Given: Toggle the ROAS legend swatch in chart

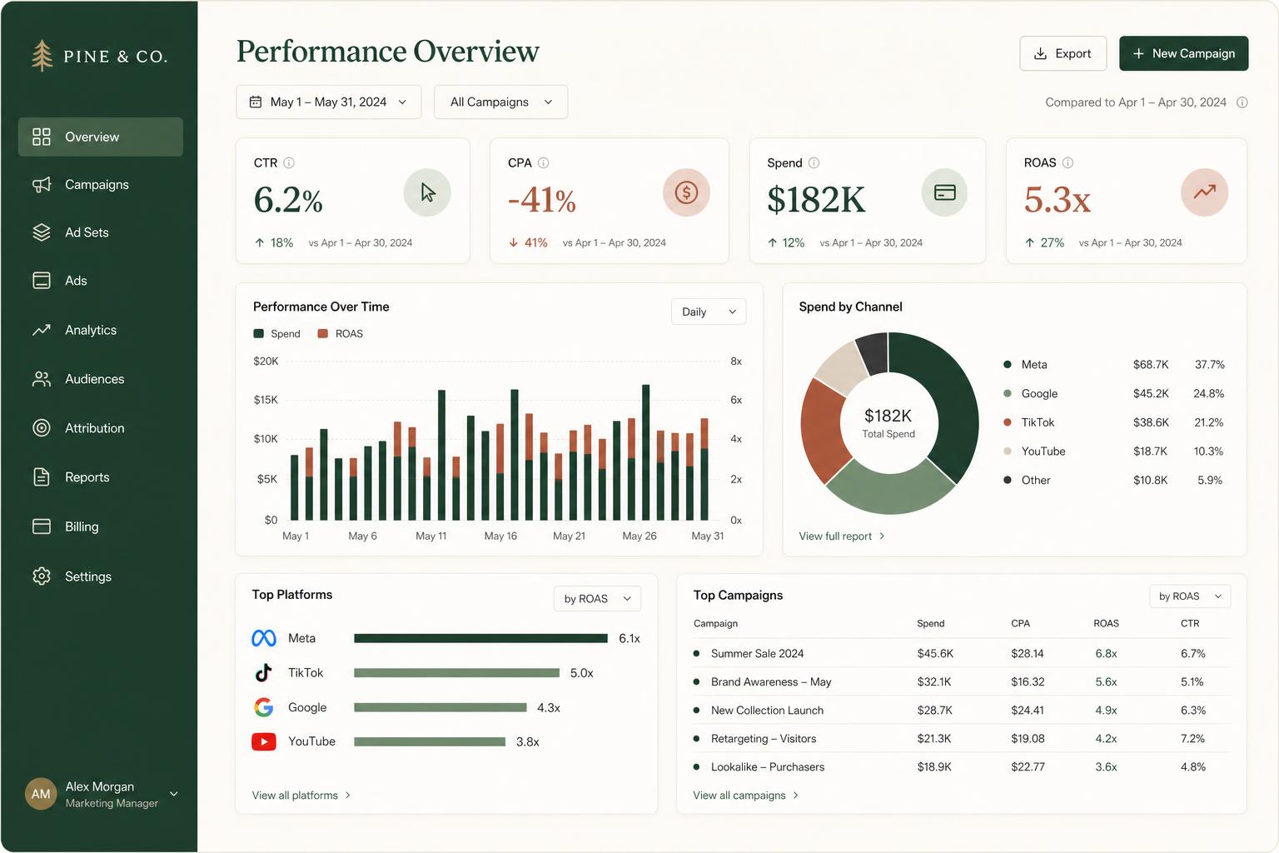Looking at the screenshot, I should (323, 334).
